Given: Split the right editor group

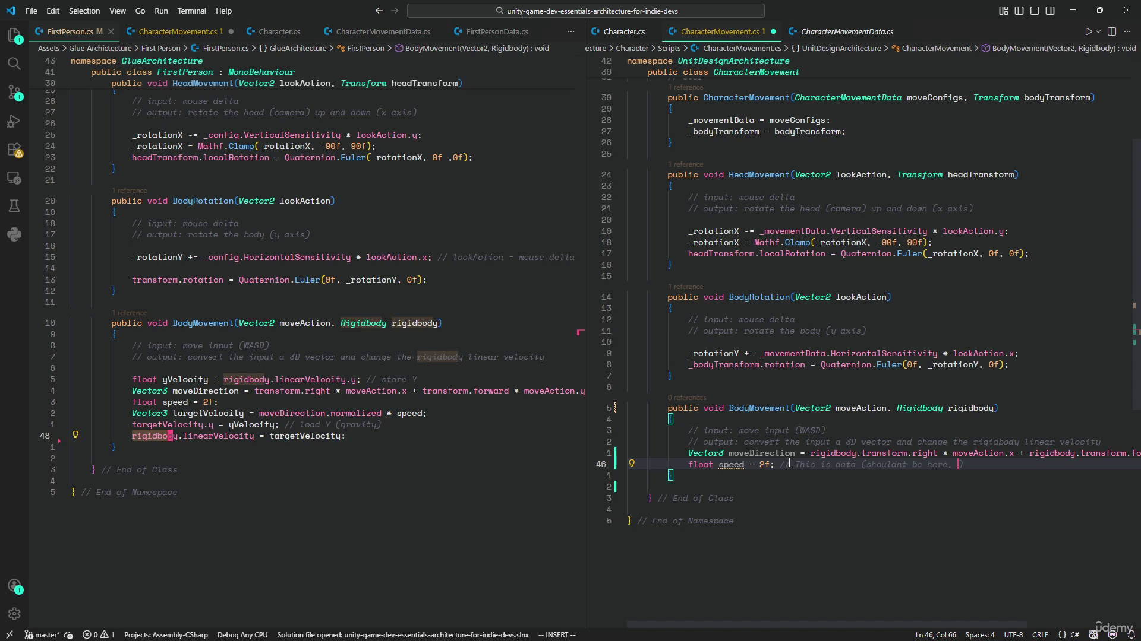Looking at the screenshot, I should pos(1112,31).
